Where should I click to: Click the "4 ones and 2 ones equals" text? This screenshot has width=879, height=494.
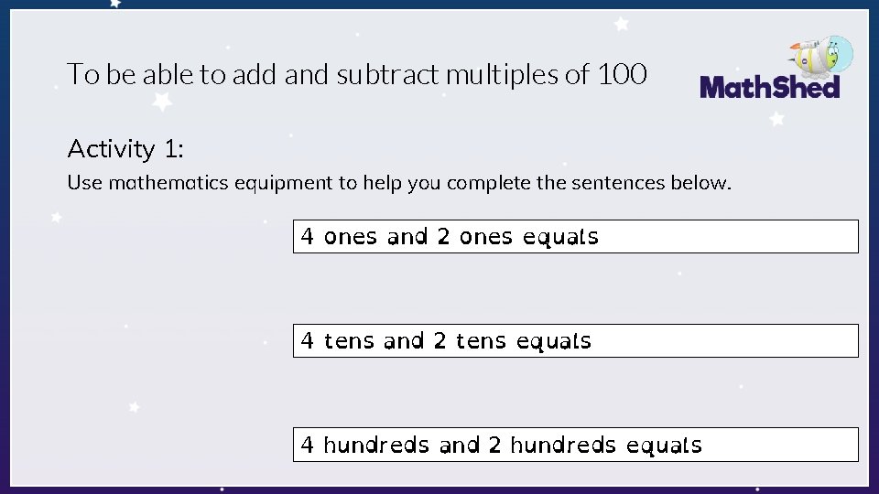coord(450,237)
